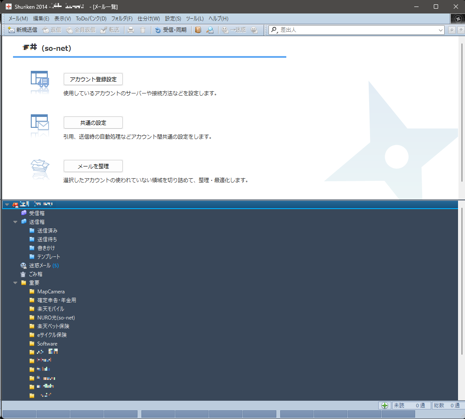The width and height of the screenshot is (465, 419).
Task: Open the 仕分け(W) menu
Action: tap(149, 18)
